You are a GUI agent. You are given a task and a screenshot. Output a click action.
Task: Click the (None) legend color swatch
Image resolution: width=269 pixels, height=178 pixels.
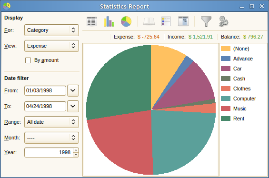point(226,49)
